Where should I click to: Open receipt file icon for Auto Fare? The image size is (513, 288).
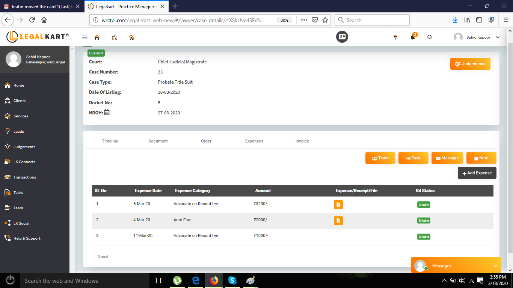click(338, 220)
